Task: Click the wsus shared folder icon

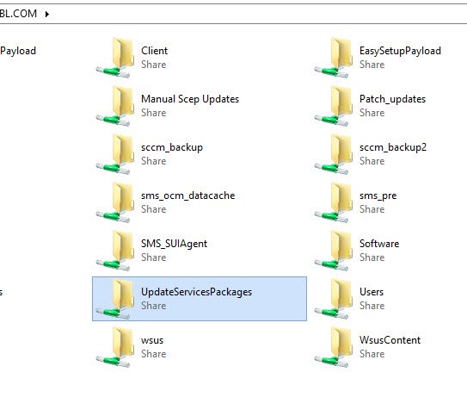Action: (114, 347)
